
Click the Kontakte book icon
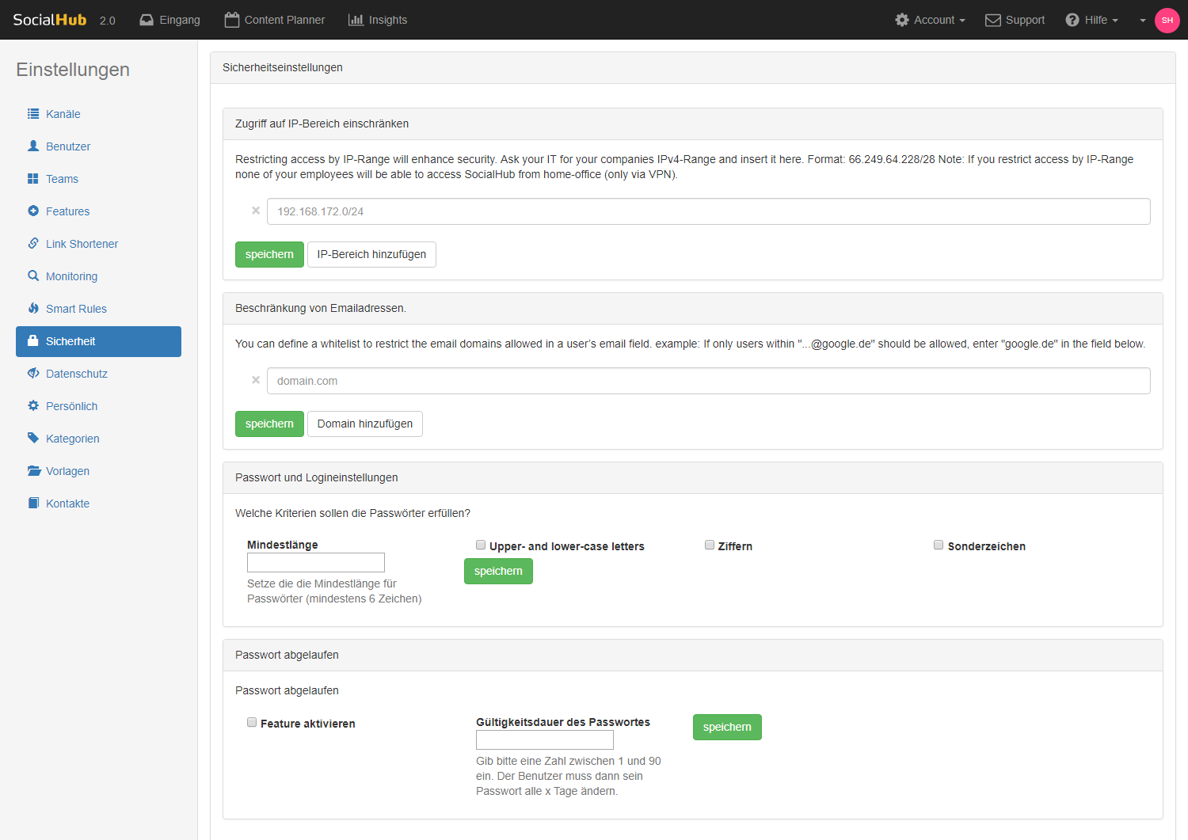(33, 504)
